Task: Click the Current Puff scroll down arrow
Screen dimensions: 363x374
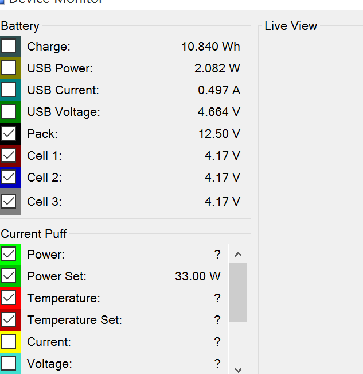Action: coord(239,369)
